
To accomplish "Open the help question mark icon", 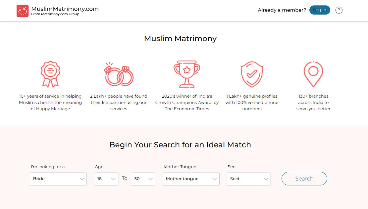I will 339,10.
